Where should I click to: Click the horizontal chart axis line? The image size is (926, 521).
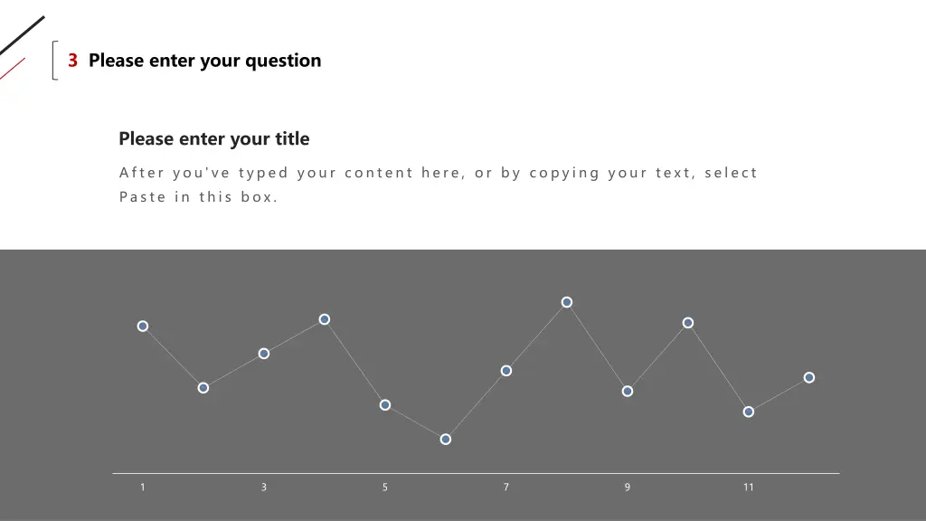pyautogui.click(x=476, y=473)
